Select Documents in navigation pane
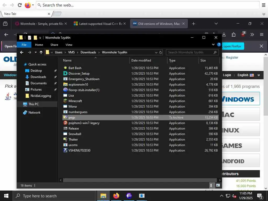Image resolution: width=268 pixels, height=201 pixels. click(38, 83)
